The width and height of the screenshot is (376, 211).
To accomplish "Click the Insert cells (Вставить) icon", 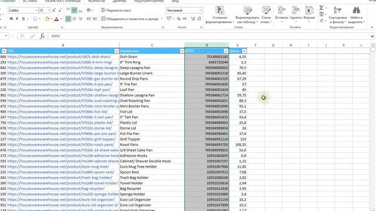I will click(282, 11).
